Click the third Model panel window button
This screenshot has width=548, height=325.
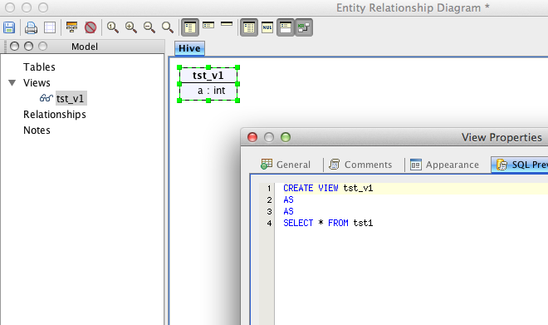(42, 47)
